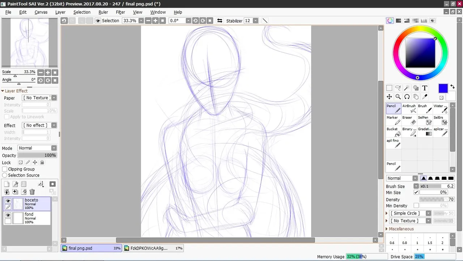Zoom in using toolbar plus button
The height and width of the screenshot is (261, 463).
pos(156,21)
